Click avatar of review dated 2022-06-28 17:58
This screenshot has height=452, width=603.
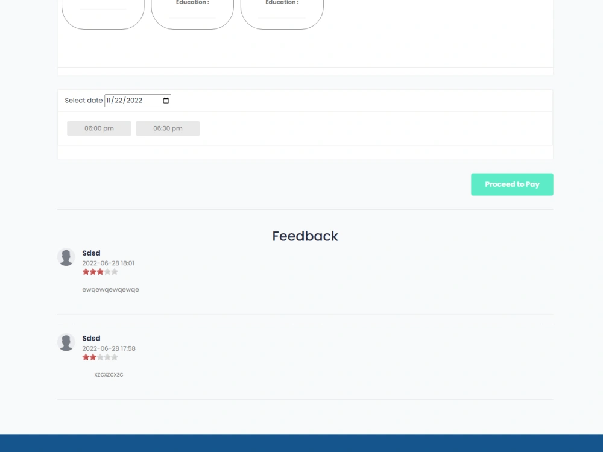click(x=66, y=342)
